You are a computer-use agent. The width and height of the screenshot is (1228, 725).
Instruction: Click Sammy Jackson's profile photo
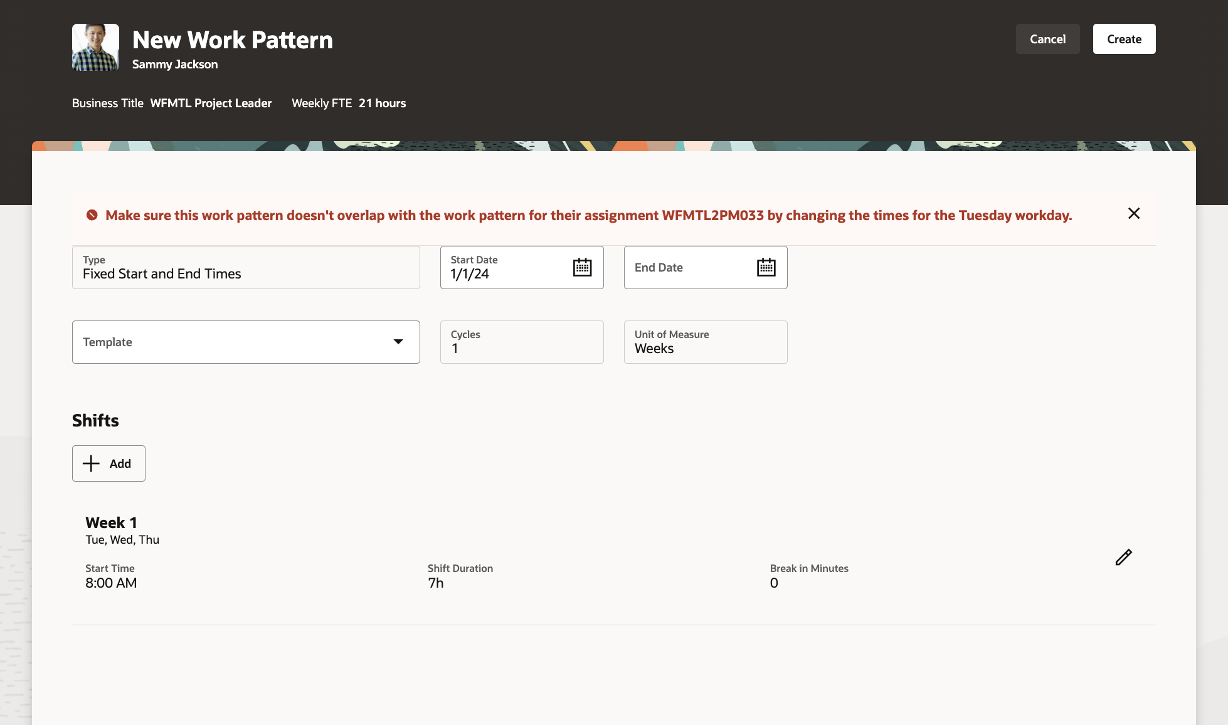95,47
